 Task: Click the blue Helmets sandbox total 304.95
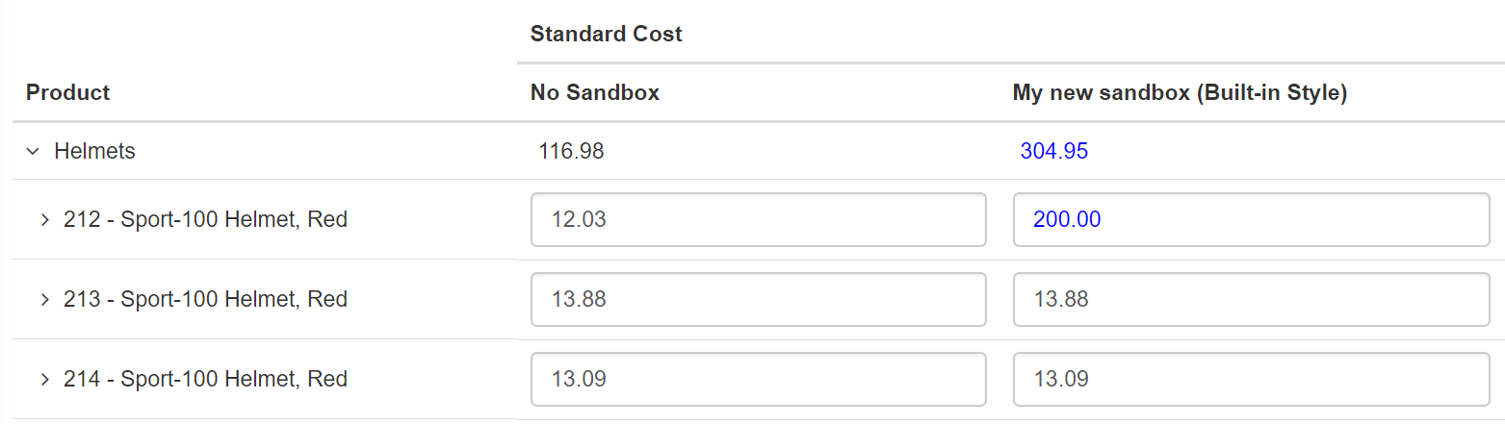point(1054,151)
